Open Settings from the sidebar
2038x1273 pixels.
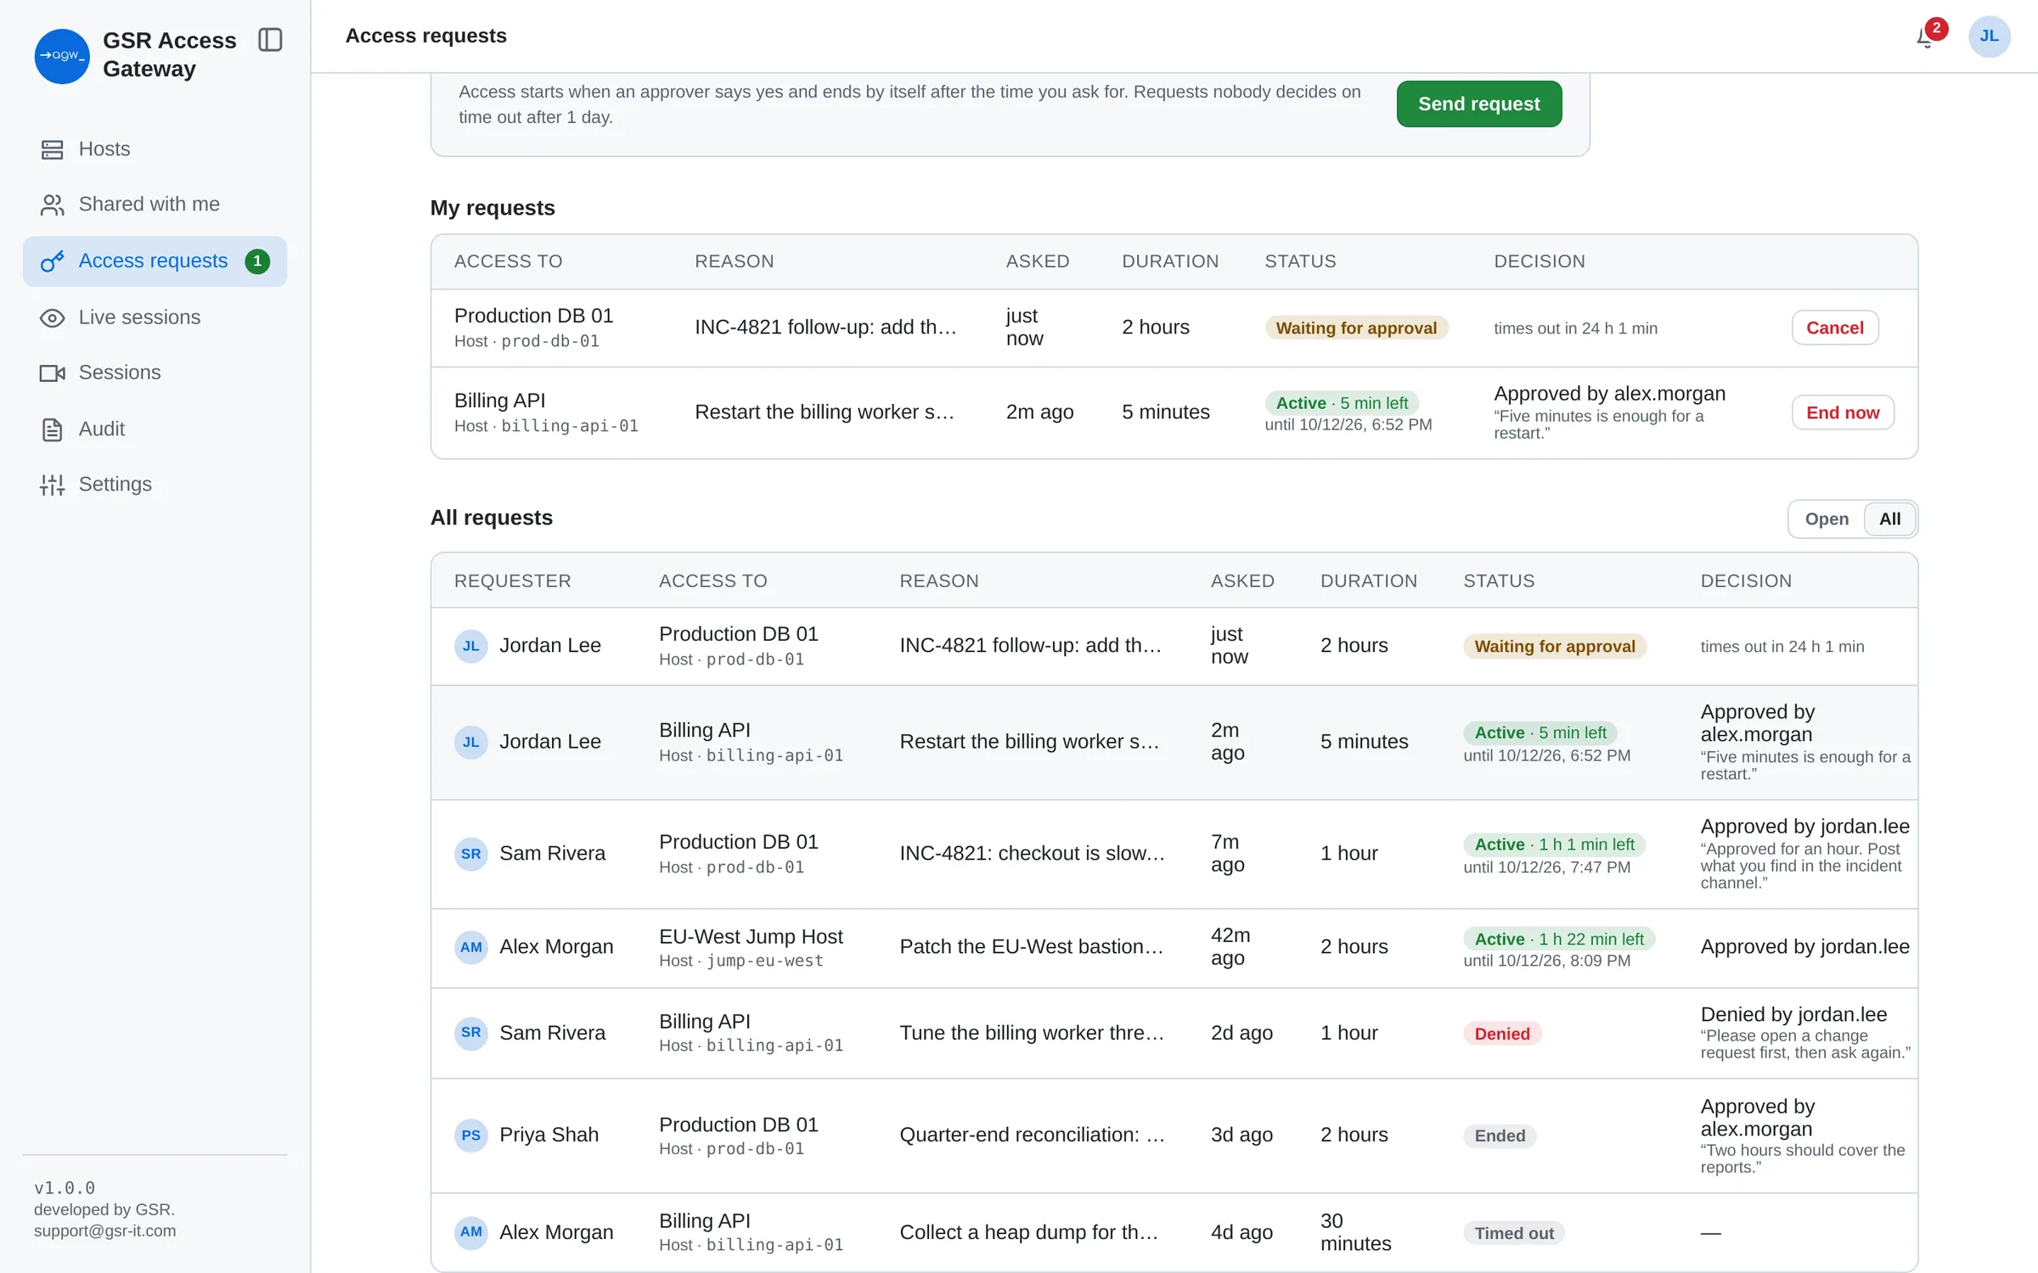(155, 485)
